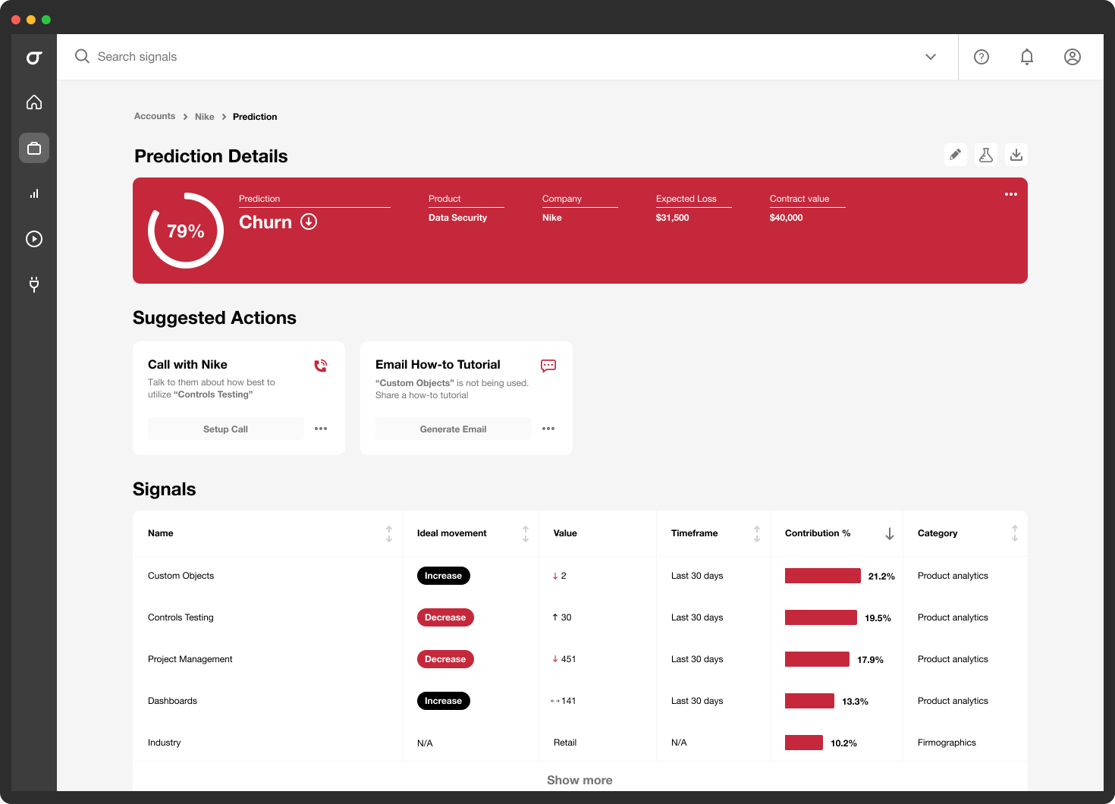Click the Firmographics category cell
The height and width of the screenshot is (804, 1115).
[947, 743]
